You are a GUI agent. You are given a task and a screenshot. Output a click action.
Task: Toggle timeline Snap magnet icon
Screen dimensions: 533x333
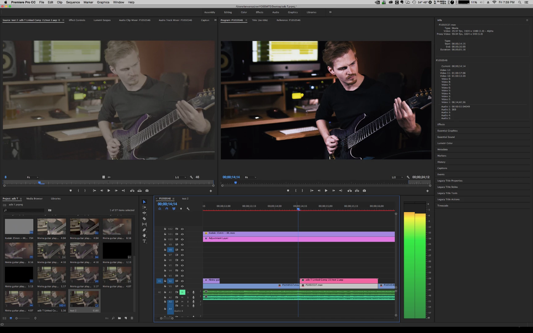(167, 209)
